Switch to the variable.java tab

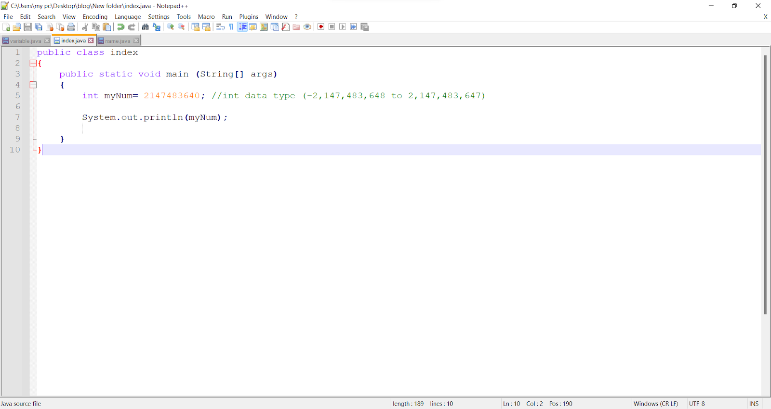click(x=26, y=41)
